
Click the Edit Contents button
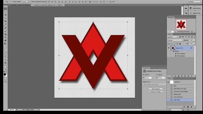tap(156, 89)
